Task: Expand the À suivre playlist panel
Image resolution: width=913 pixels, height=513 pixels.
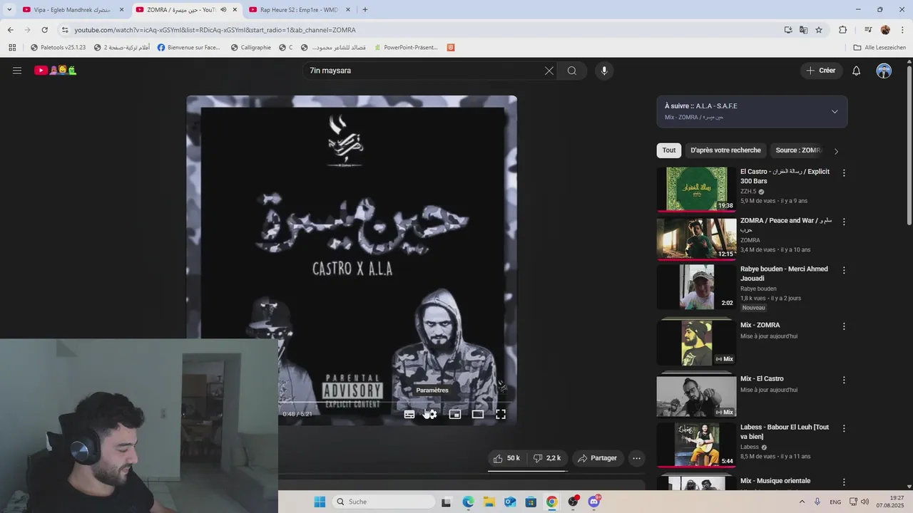Action: (835, 112)
